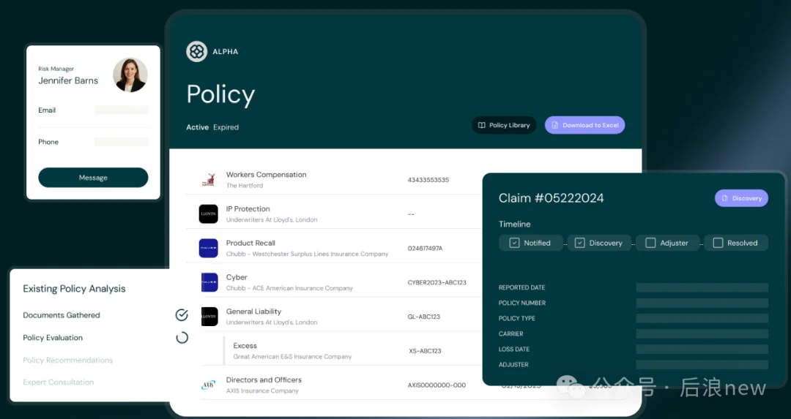Select Policy Evaluation step
The image size is (791, 419).
pos(53,337)
